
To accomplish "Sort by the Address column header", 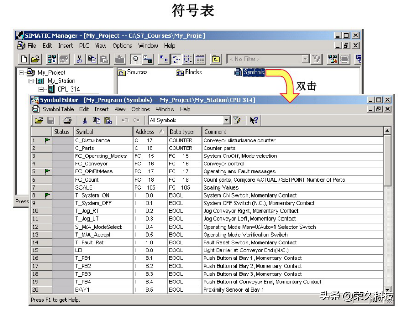I will pos(150,132).
